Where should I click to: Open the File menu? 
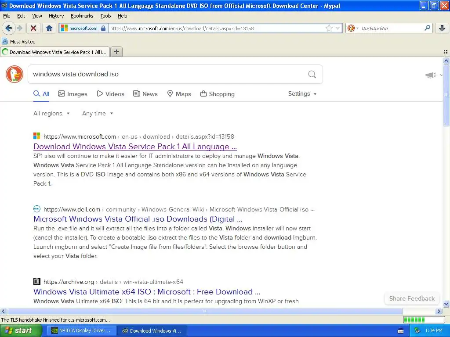coord(7,16)
